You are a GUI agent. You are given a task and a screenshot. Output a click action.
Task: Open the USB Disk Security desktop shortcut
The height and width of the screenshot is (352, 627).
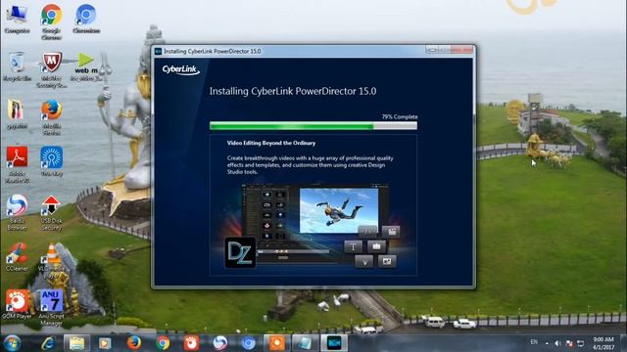[51, 212]
